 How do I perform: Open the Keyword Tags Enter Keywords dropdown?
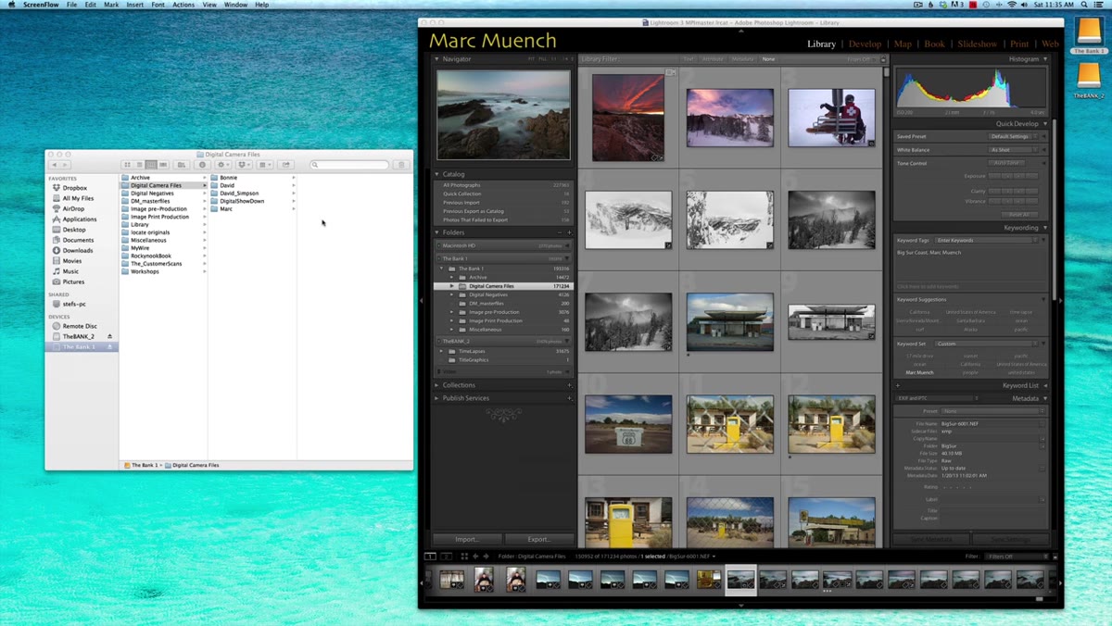click(985, 240)
